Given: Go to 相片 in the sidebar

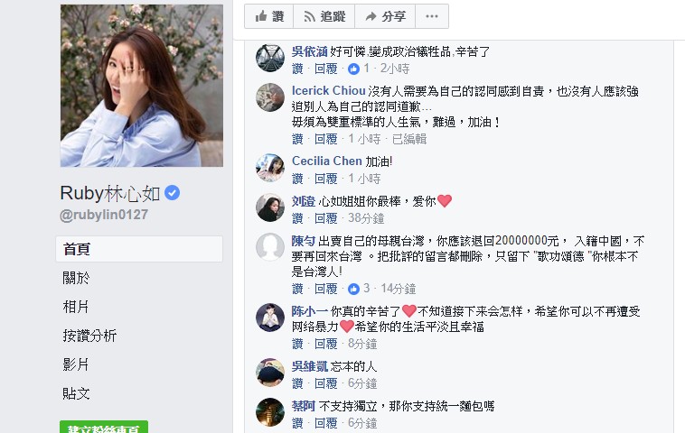Looking at the screenshot, I should [76, 307].
